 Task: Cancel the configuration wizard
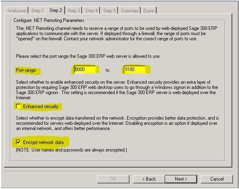pos(217,179)
